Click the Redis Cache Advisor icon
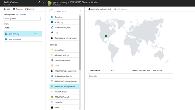The width and height of the screenshot is (195, 110). [x=52, y=60]
